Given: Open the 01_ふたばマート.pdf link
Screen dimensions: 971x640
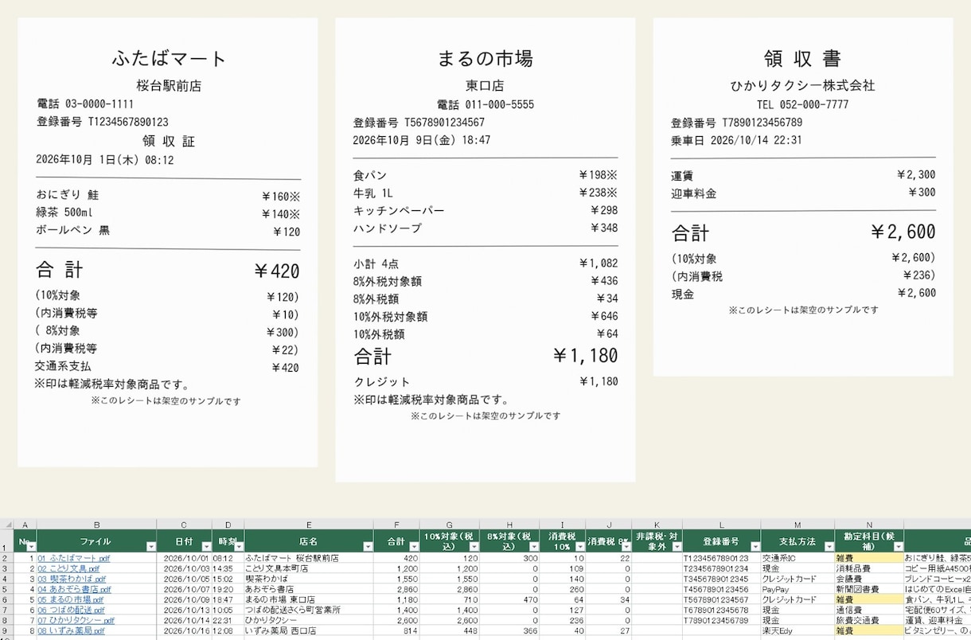Looking at the screenshot, I should (x=74, y=559).
